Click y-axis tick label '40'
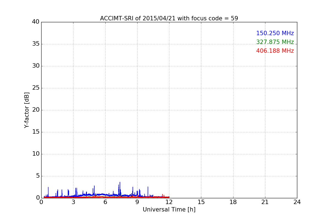The height and width of the screenshot is (220, 330). tap(36, 22)
